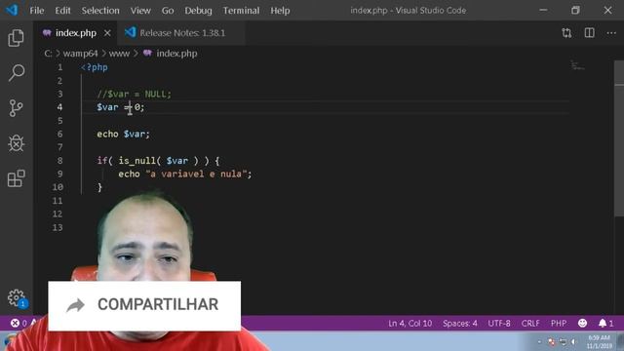Click the text "echo $var;" on line 6
The height and width of the screenshot is (351, 624).
pyautogui.click(x=124, y=135)
